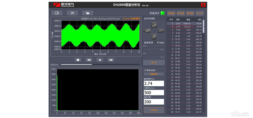
Task: Toggle the green 数据保存 indicator
Action: click(x=162, y=13)
